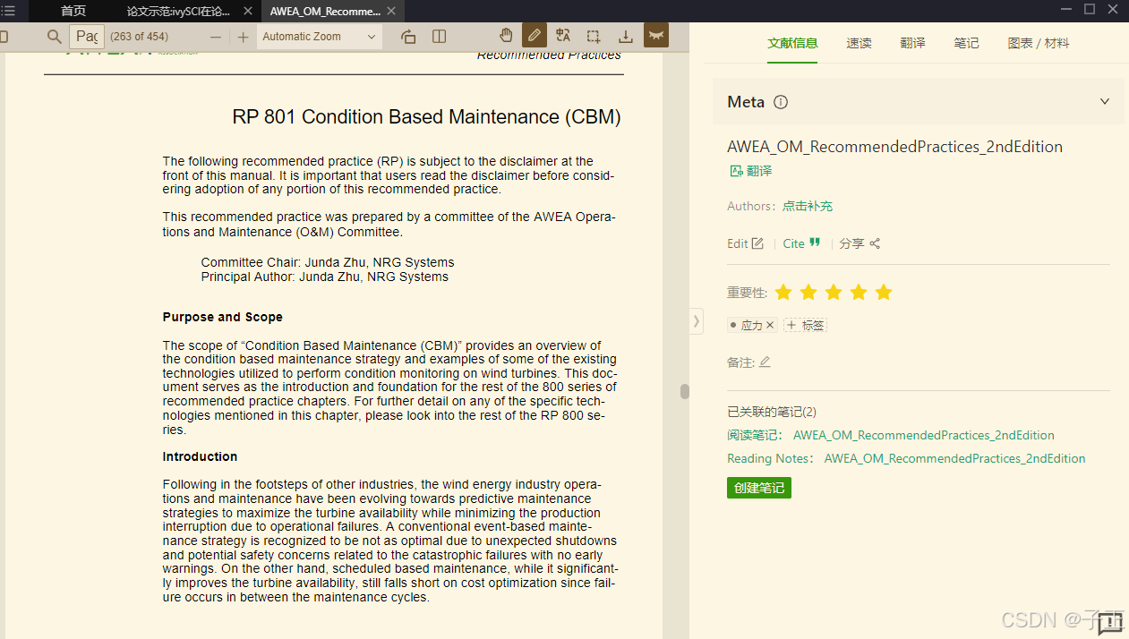Click the chat icon at bottom right
The image size is (1129, 639).
tap(1110, 624)
